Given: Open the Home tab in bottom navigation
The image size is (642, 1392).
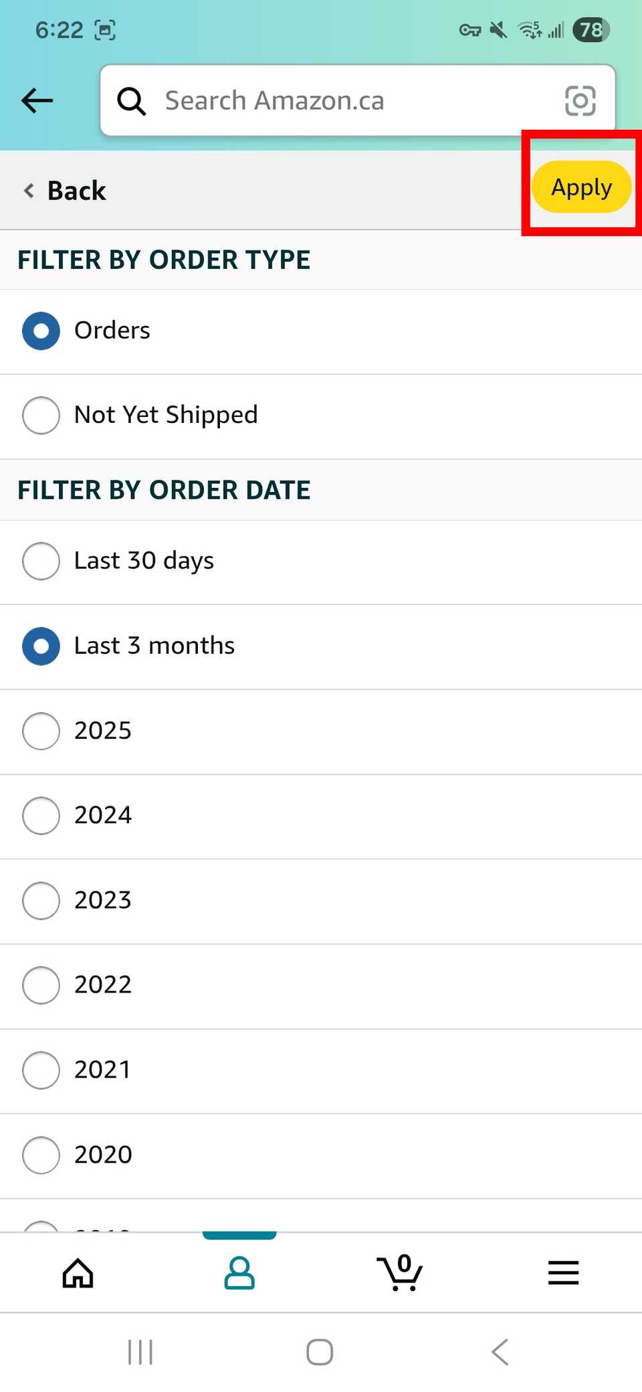Looking at the screenshot, I should [77, 1273].
